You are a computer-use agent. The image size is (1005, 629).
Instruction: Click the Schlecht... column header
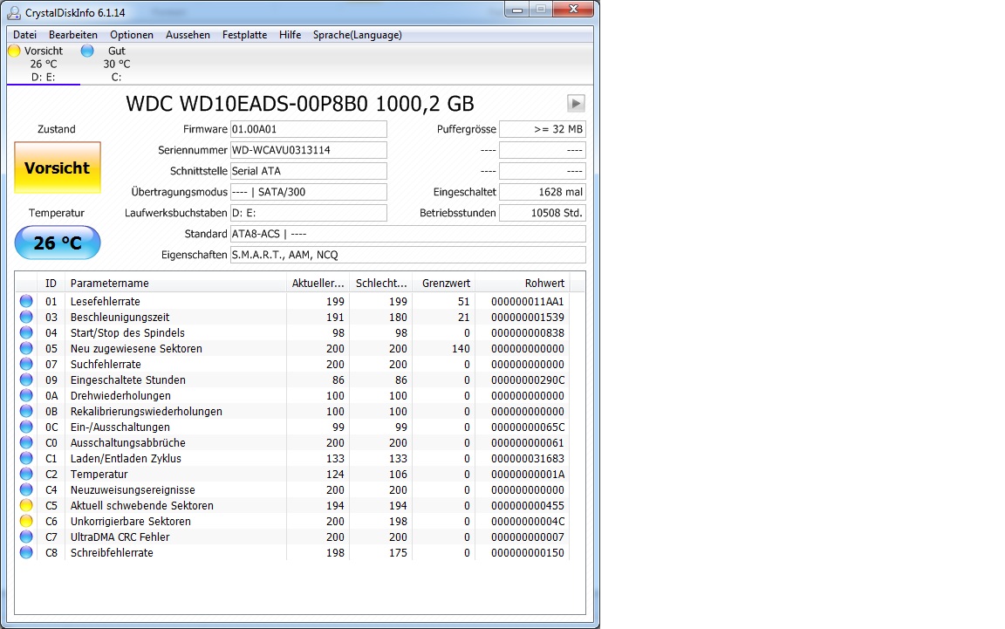tap(381, 283)
